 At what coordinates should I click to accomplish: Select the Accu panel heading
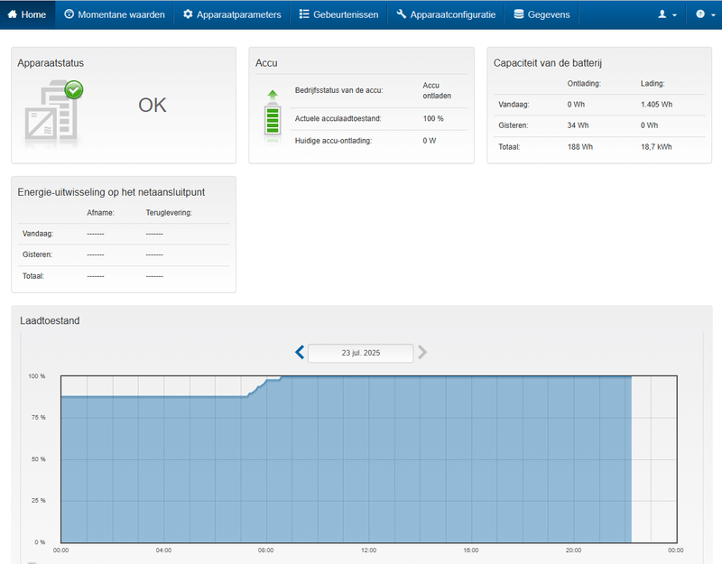pos(266,63)
